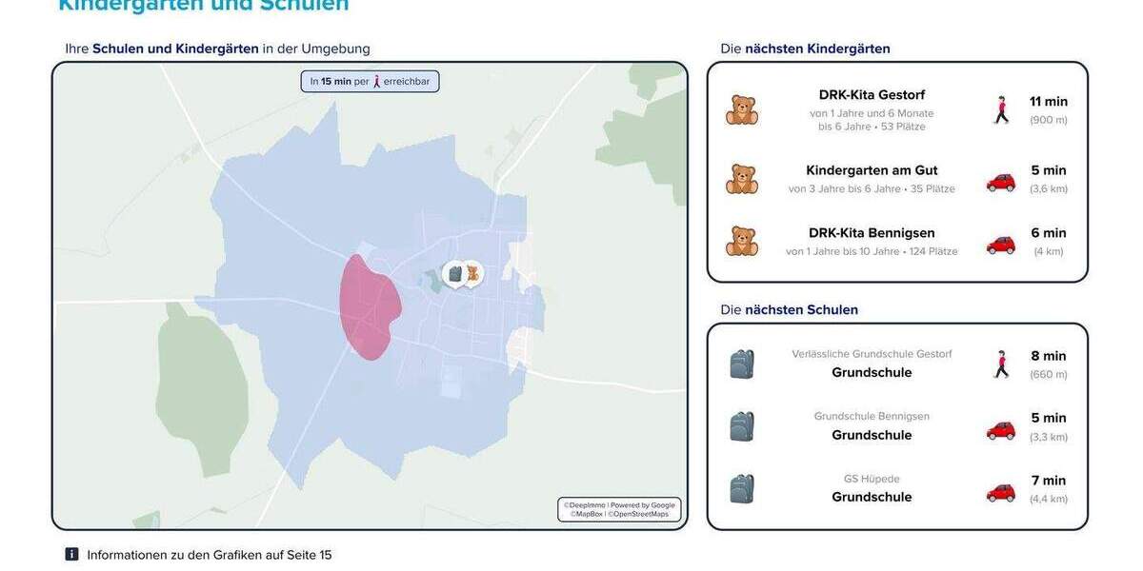Screen dimensions: 1143x571
Task: Click the backpack icon for Grundschule Bennigsen
Action: pos(742,426)
